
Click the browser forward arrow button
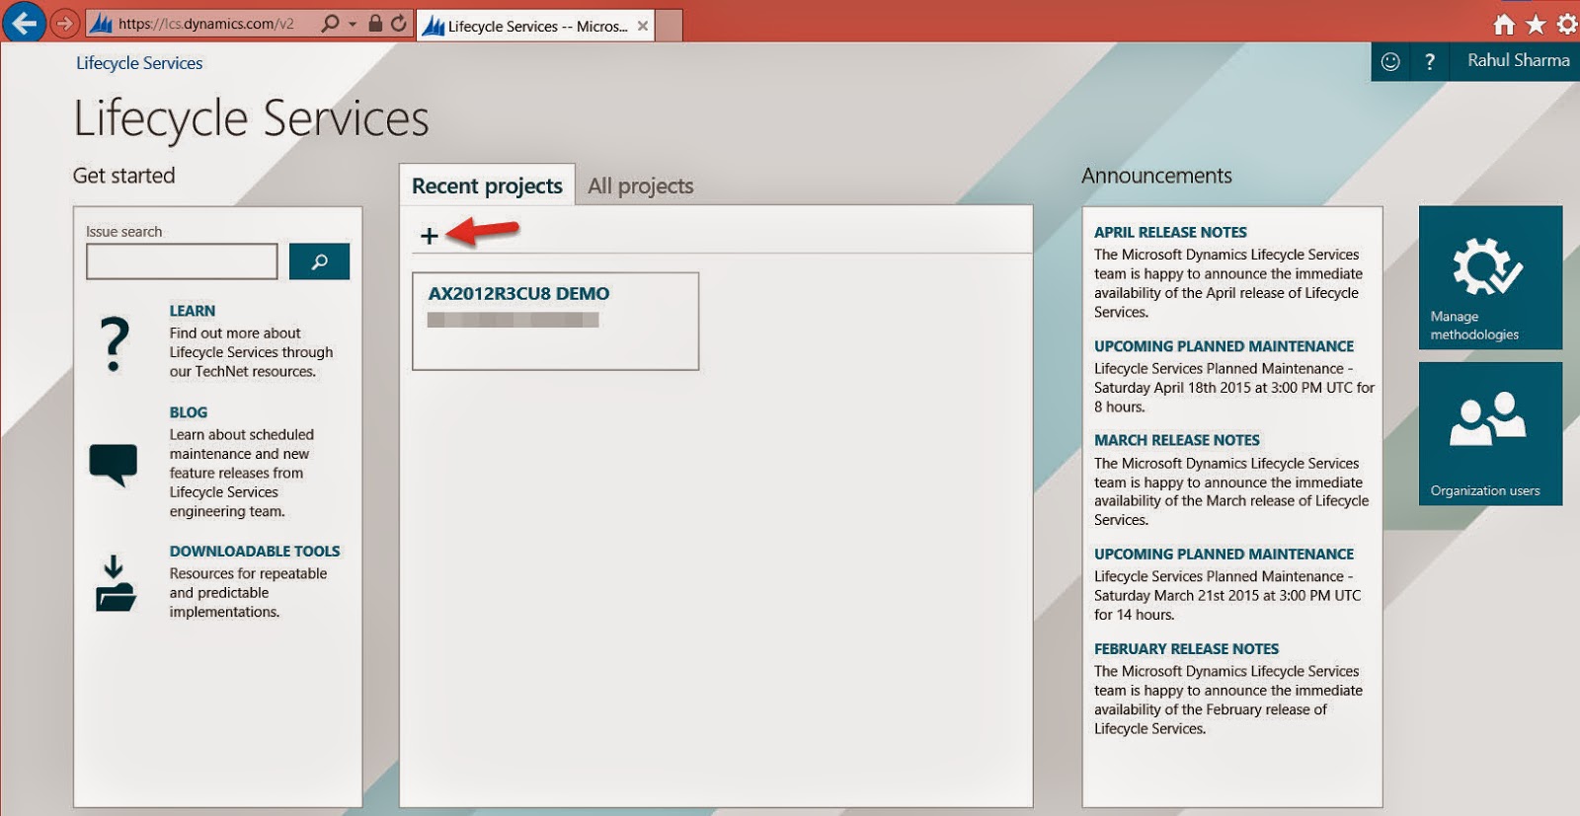64,23
